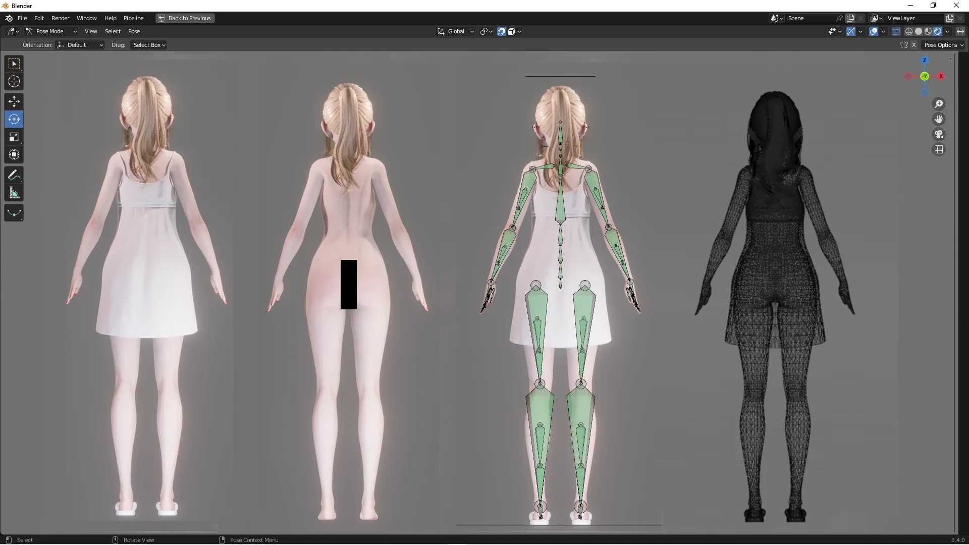This screenshot has width=969, height=545.
Task: Toggle show overlays in the viewport
Action: (875, 31)
